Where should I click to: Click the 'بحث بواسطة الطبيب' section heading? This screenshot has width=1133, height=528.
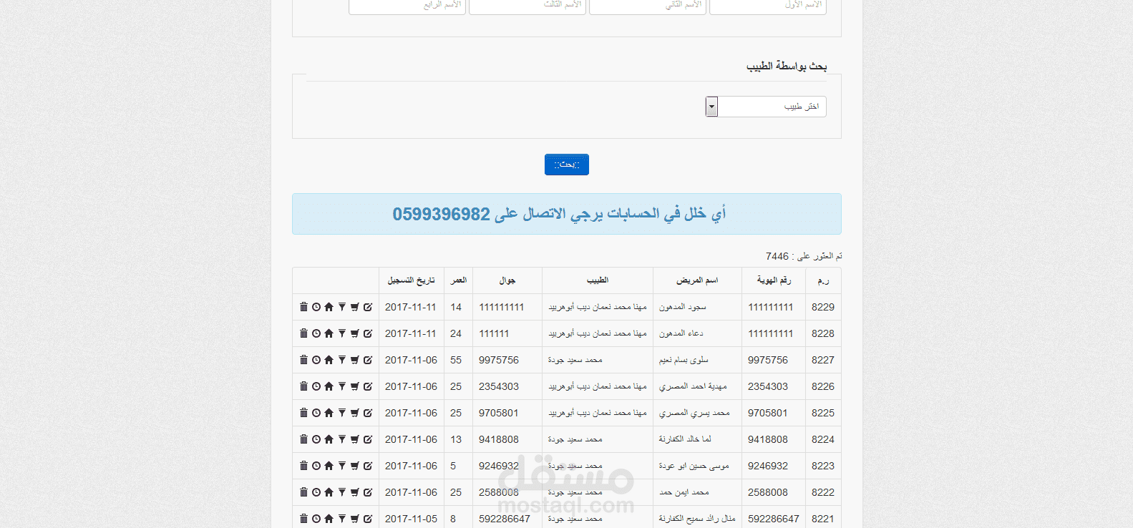coord(787,66)
